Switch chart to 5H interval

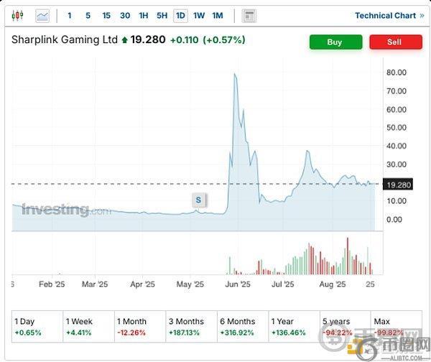(x=162, y=15)
